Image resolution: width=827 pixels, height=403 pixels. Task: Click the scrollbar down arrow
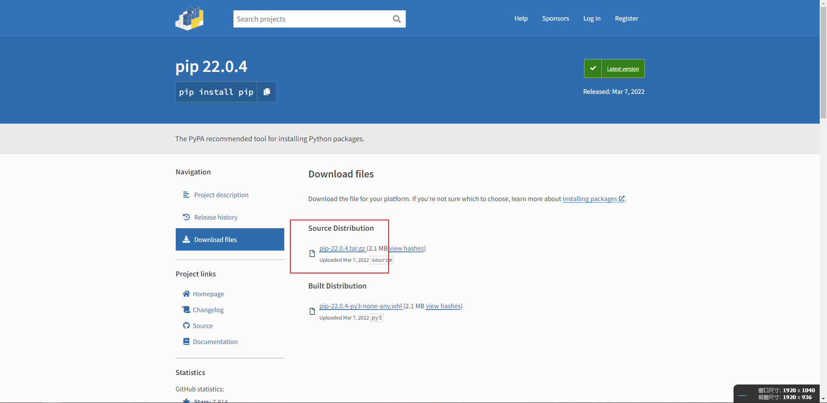823,399
